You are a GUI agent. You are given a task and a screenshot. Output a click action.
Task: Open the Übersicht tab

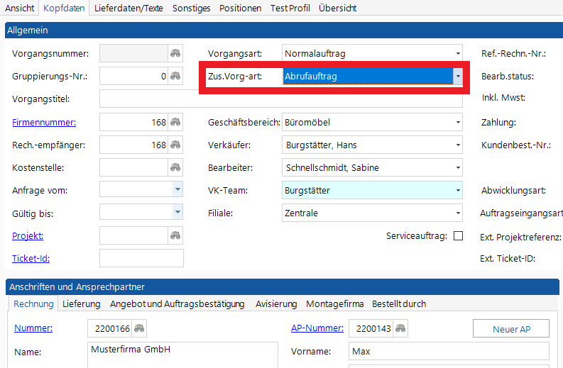point(337,8)
